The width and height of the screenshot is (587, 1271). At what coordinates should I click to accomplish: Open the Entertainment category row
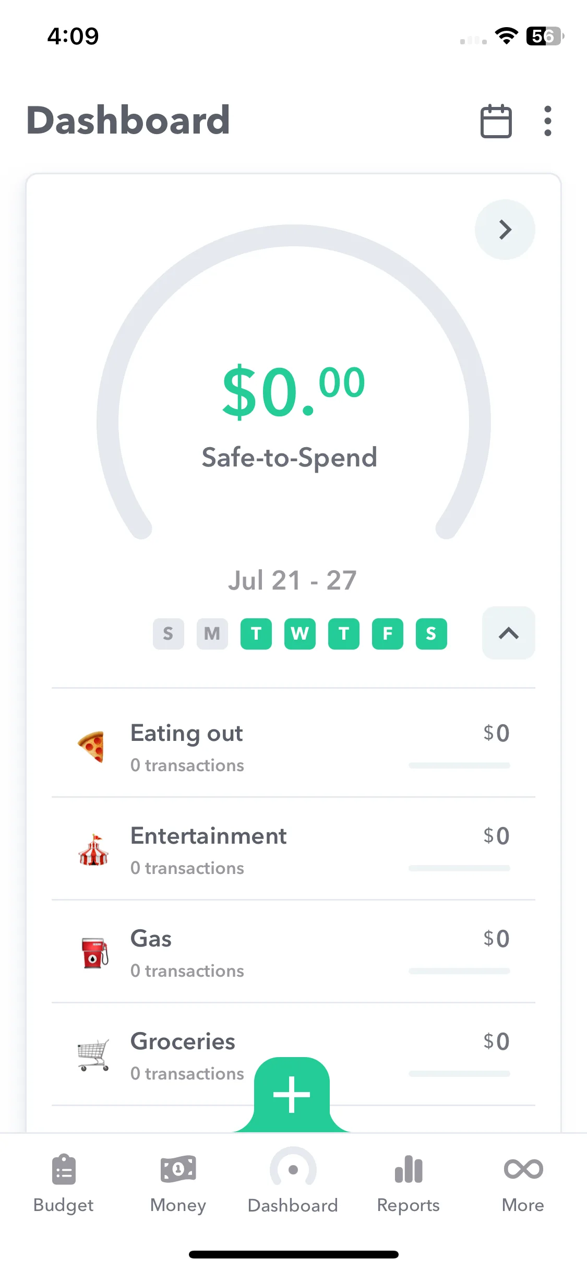pyautogui.click(x=294, y=849)
